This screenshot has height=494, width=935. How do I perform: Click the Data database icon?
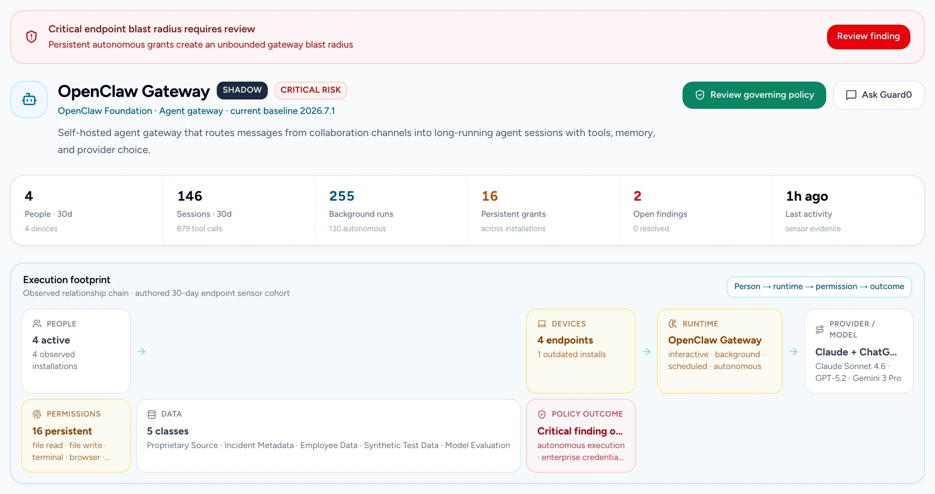pos(152,414)
